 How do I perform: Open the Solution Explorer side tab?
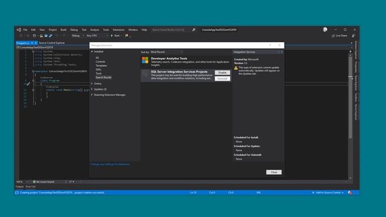pos(356,50)
